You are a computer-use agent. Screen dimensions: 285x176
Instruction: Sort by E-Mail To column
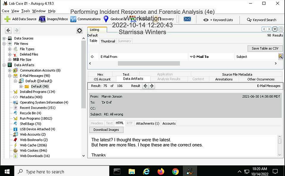click(x=211, y=57)
